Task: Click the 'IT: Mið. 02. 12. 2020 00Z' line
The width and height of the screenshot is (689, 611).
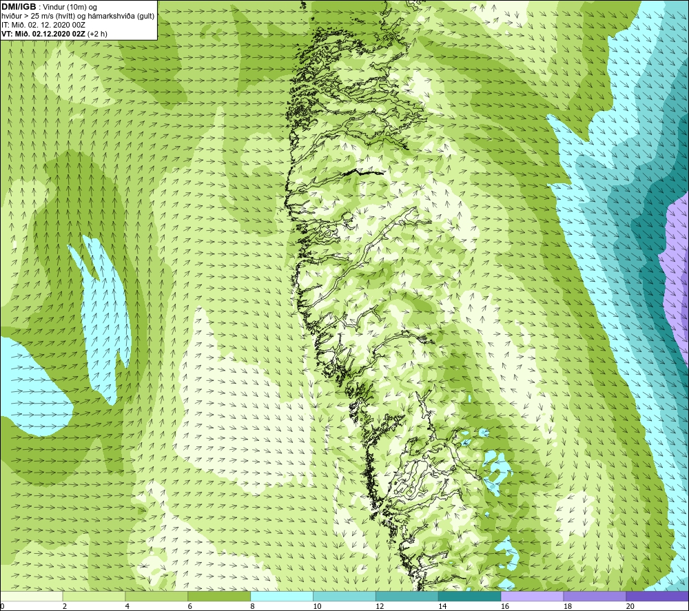Action: click(x=43, y=25)
